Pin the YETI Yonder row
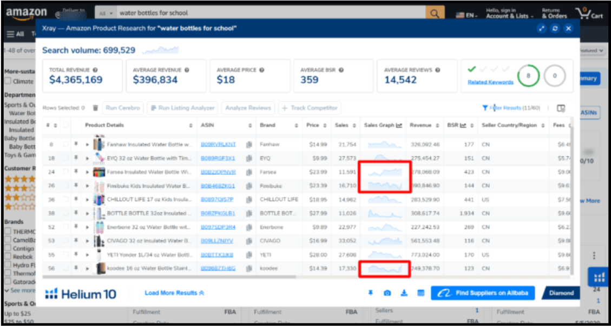Image resolution: width=611 pixels, height=326 pixels. click(x=77, y=254)
